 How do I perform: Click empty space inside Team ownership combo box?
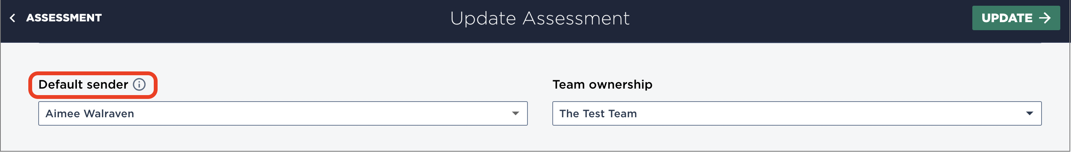832,113
